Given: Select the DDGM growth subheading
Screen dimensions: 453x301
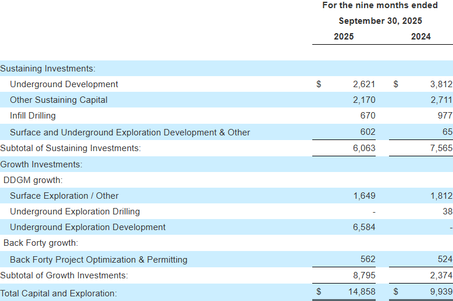Looking at the screenshot, I should click(x=33, y=180).
